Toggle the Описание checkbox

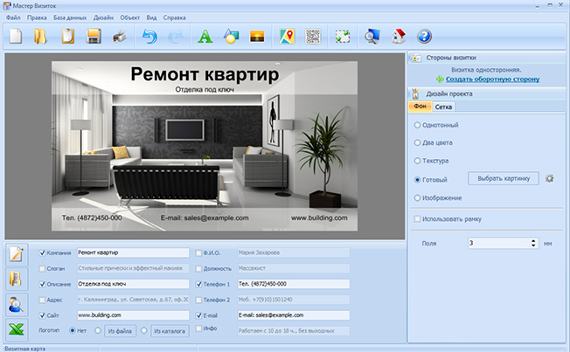[42, 284]
